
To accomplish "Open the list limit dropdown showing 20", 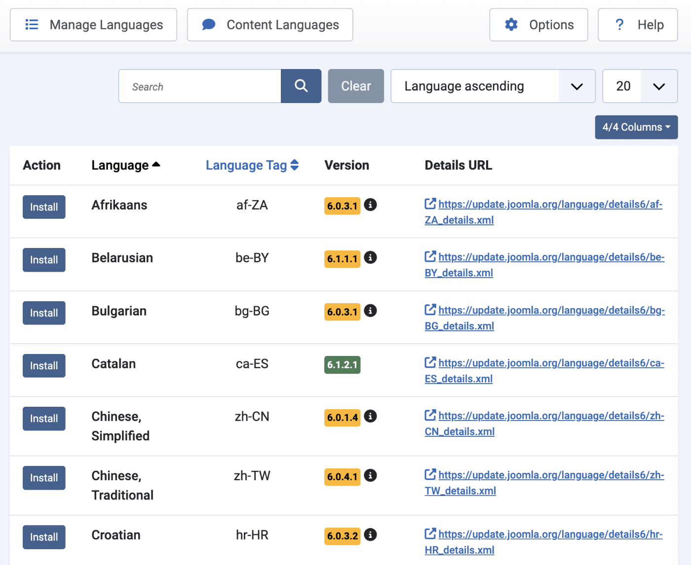I will [x=640, y=86].
